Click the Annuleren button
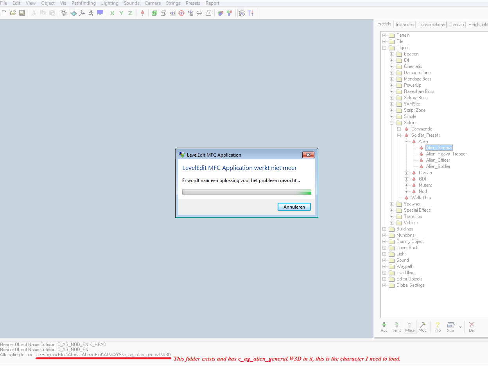This screenshot has width=488, height=366. tap(294, 207)
